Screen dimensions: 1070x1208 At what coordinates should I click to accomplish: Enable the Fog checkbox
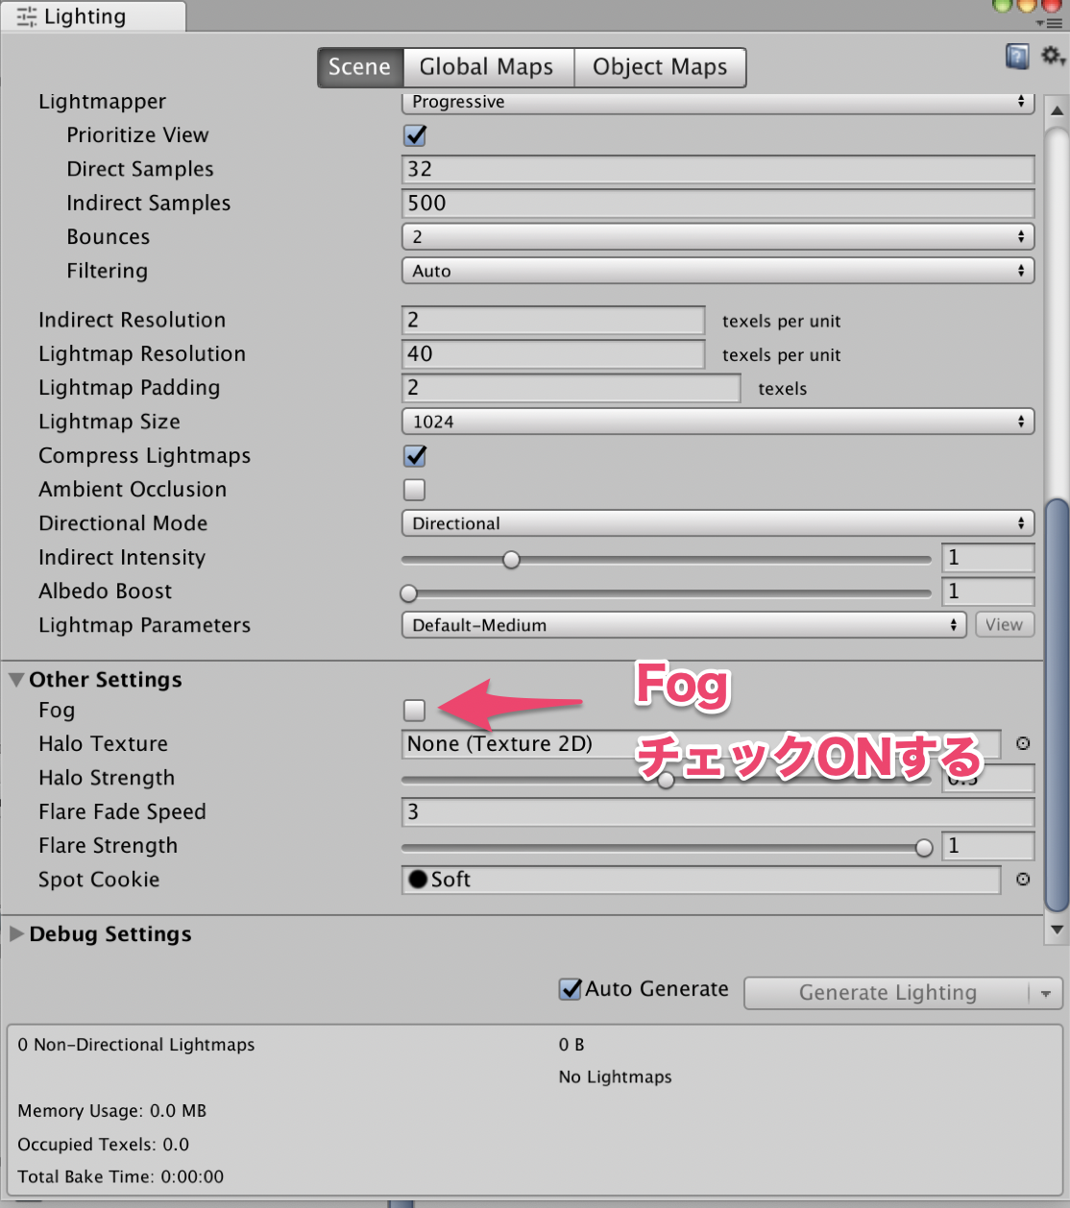pos(413,710)
